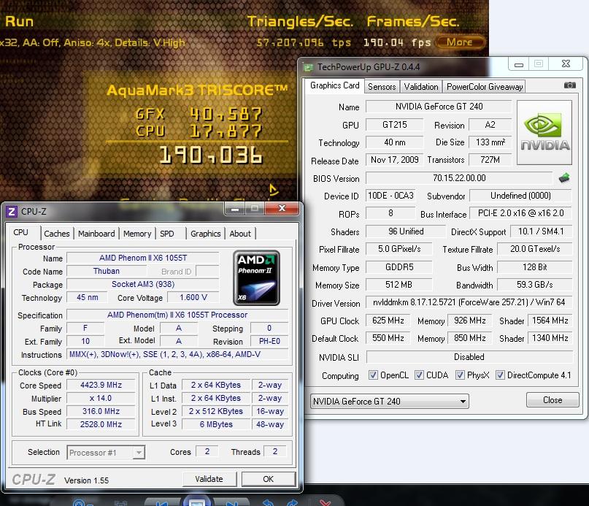The height and width of the screenshot is (506, 589).
Task: Switch to the SPD tab in CPU-Z
Action: coord(167,234)
